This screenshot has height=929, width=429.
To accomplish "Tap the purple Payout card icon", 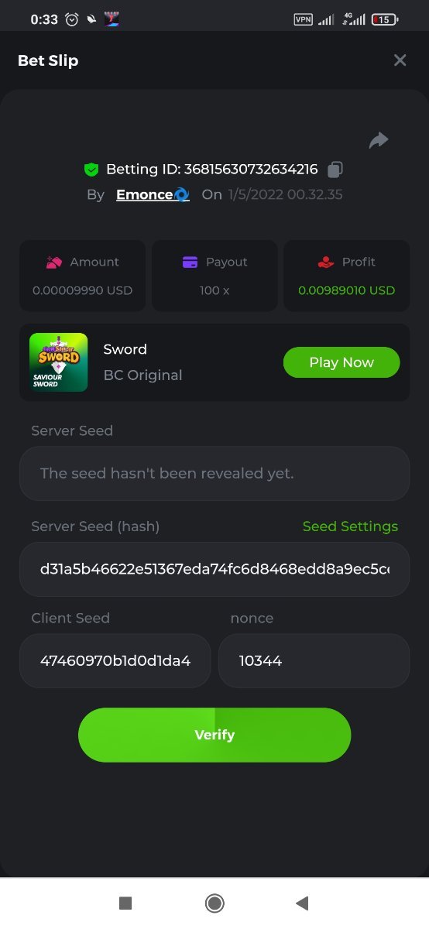I will pos(190,262).
